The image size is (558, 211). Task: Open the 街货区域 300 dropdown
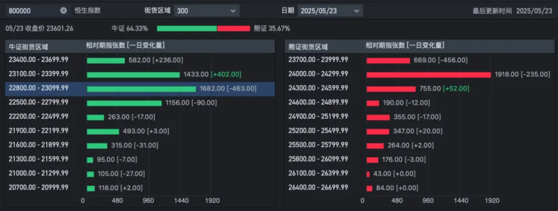[x=207, y=10]
